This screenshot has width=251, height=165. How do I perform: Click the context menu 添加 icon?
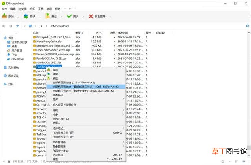tap(49, 70)
